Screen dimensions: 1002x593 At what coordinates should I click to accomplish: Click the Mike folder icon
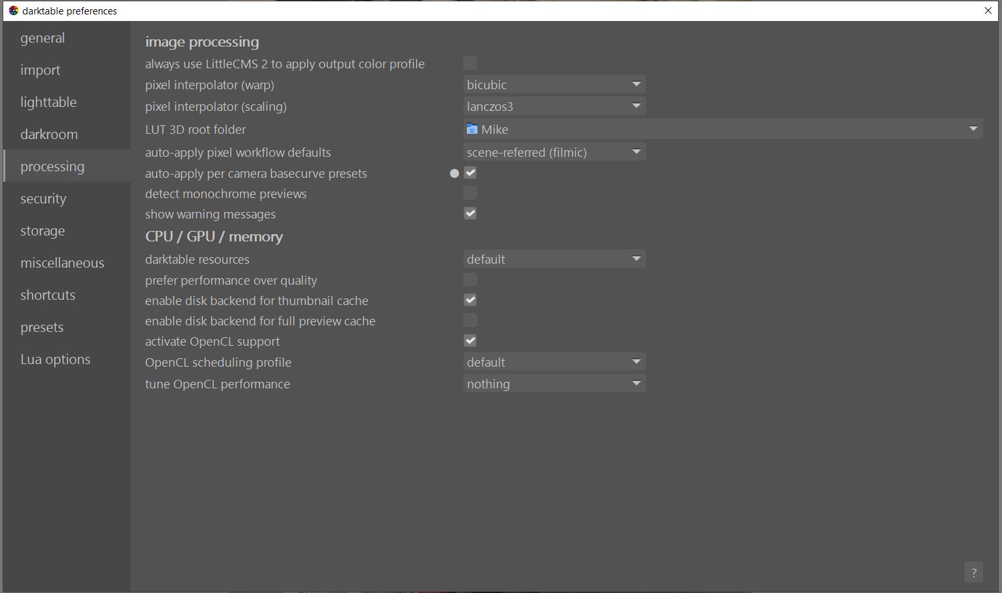click(x=471, y=129)
